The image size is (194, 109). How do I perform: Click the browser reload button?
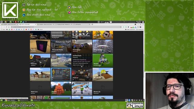(x=6, y=27)
